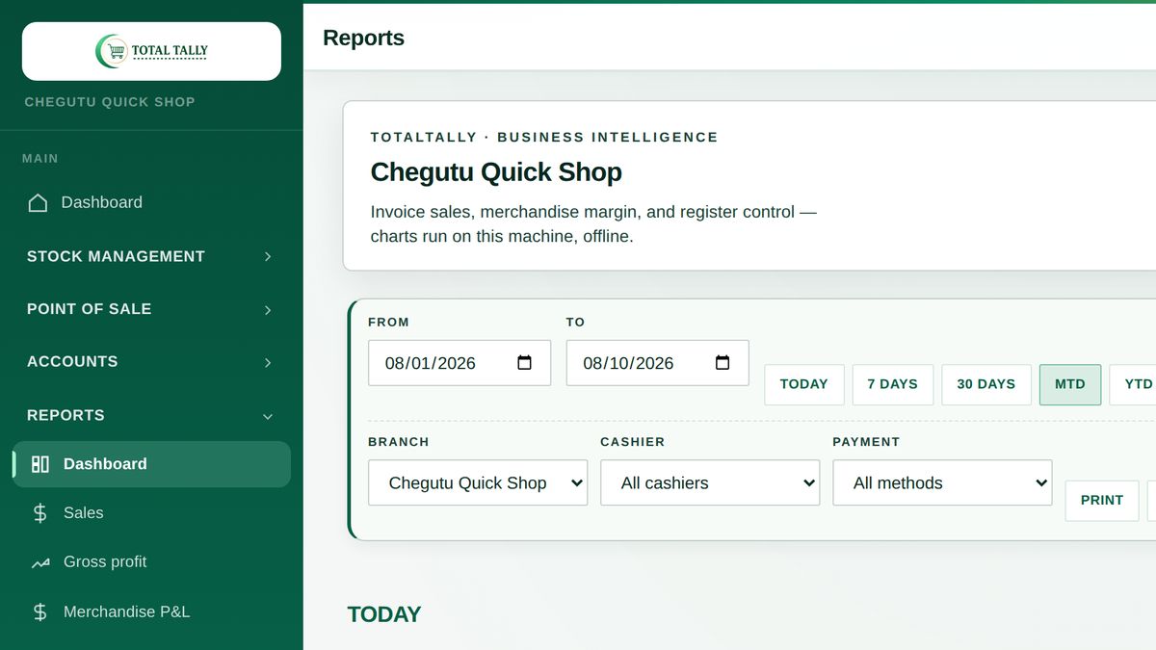
Task: Open the Reports Dashboard sidebar item
Action: pyautogui.click(x=151, y=464)
